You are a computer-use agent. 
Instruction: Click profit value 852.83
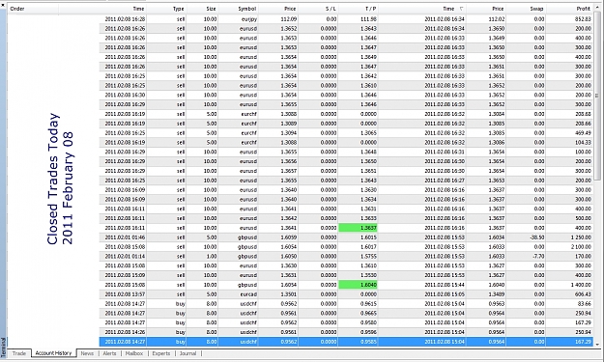click(x=583, y=19)
